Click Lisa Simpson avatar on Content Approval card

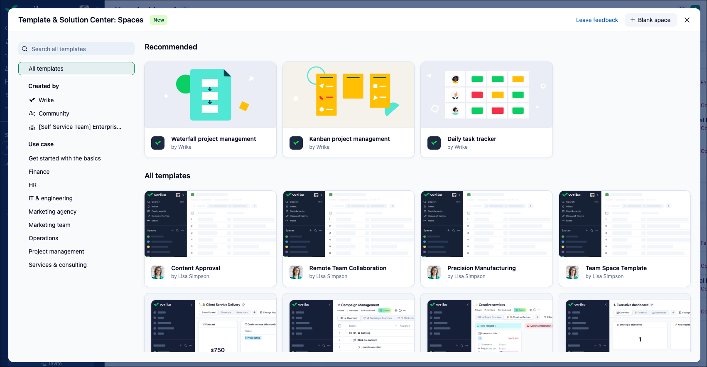(x=158, y=272)
